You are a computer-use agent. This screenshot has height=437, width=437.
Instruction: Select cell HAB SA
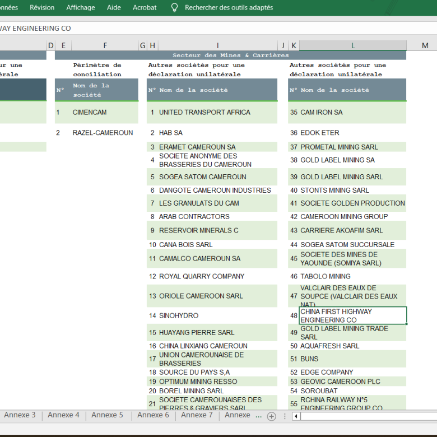[x=218, y=133]
